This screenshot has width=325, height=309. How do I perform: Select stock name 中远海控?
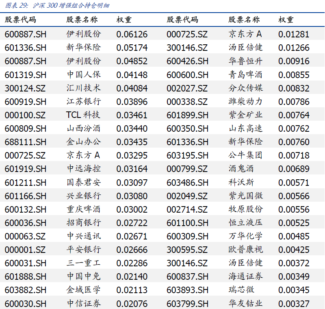click(x=84, y=168)
